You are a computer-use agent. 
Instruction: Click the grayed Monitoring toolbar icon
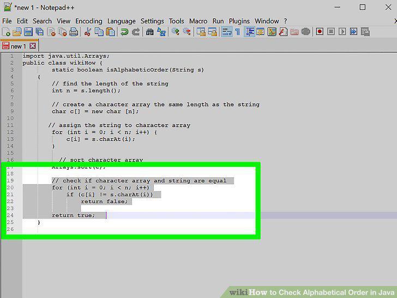(x=306, y=32)
